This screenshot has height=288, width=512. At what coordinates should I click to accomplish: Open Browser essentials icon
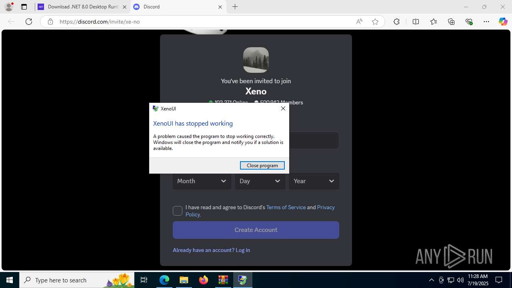pyautogui.click(x=469, y=22)
